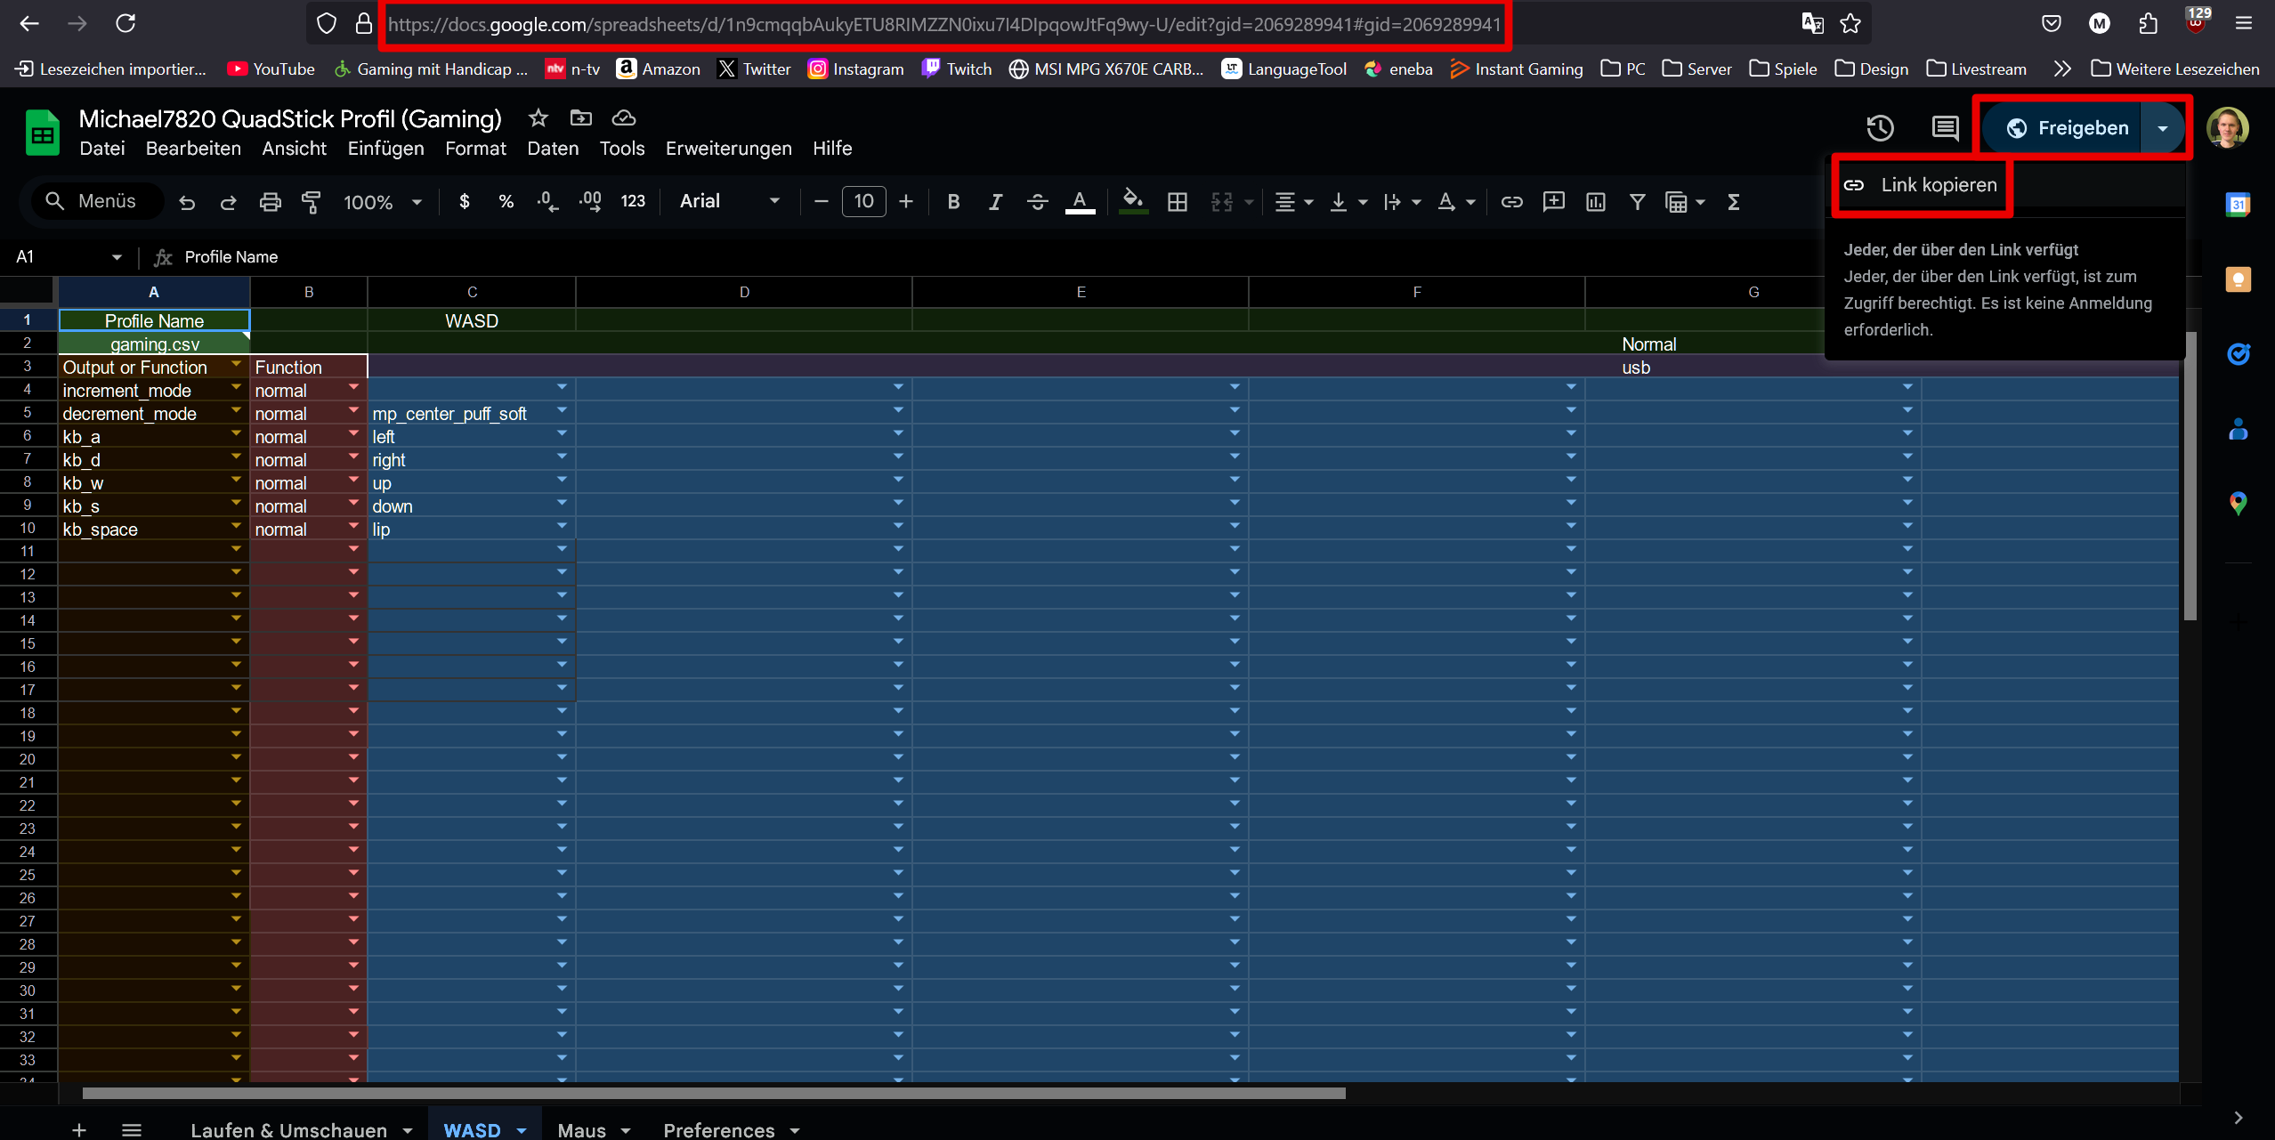This screenshot has width=2275, height=1140.
Task: Click the functions sigma icon
Action: [x=1733, y=202]
